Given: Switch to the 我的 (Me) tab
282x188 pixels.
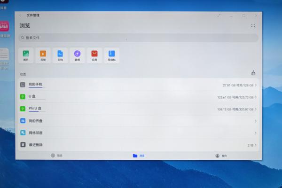Looking at the screenshot, I should pyautogui.click(x=221, y=156).
